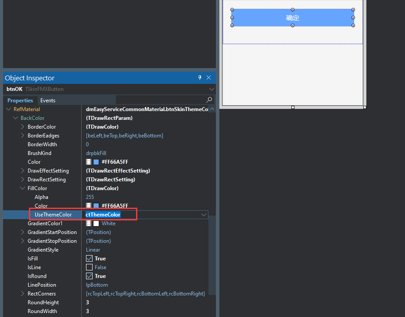This screenshot has height=317, width=405.
Task: Pin the Object Inspector panel
Action: [200, 78]
